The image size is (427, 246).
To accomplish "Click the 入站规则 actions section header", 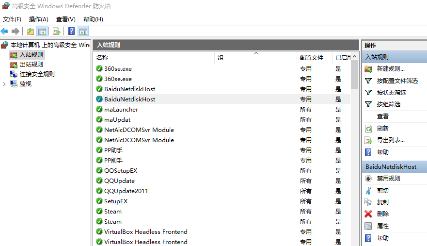I will tap(395, 57).
